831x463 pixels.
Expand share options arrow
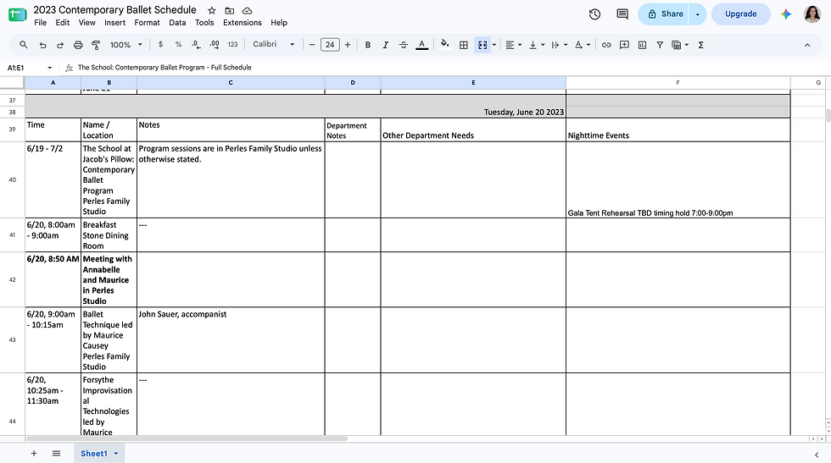tap(697, 14)
